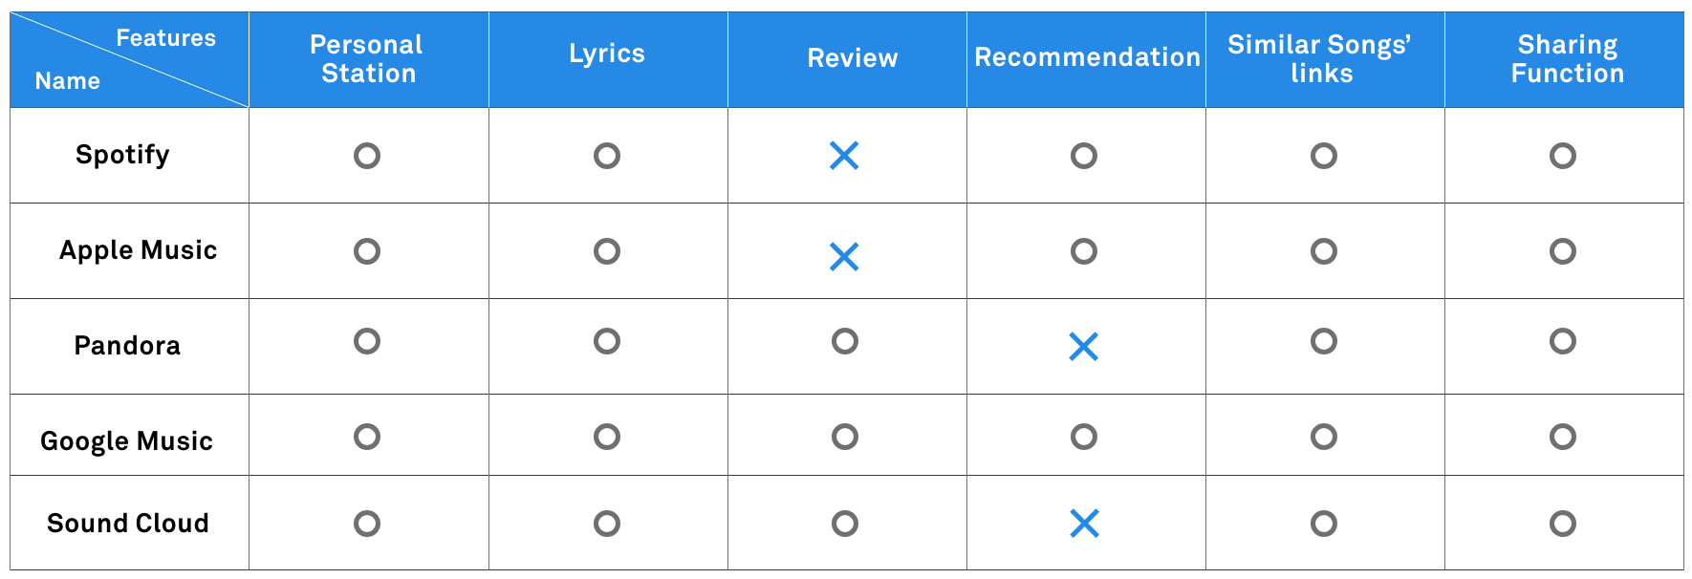Click the X mark in Apple Music's Review cell
The height and width of the screenshot is (579, 1692).
click(x=844, y=256)
